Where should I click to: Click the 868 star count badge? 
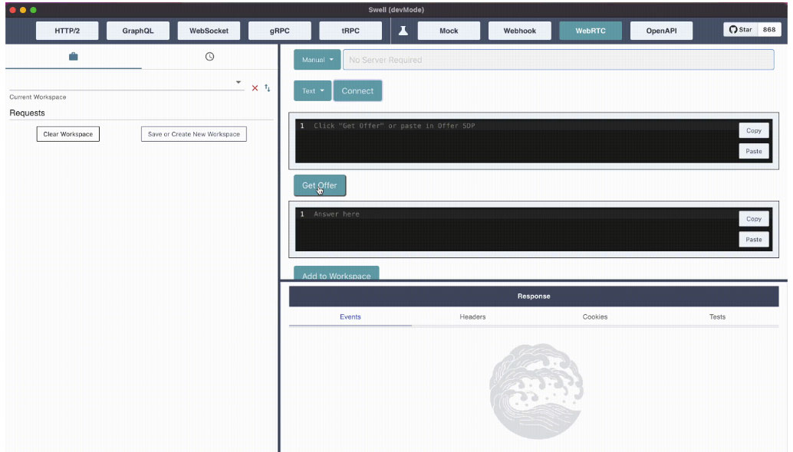click(x=768, y=30)
